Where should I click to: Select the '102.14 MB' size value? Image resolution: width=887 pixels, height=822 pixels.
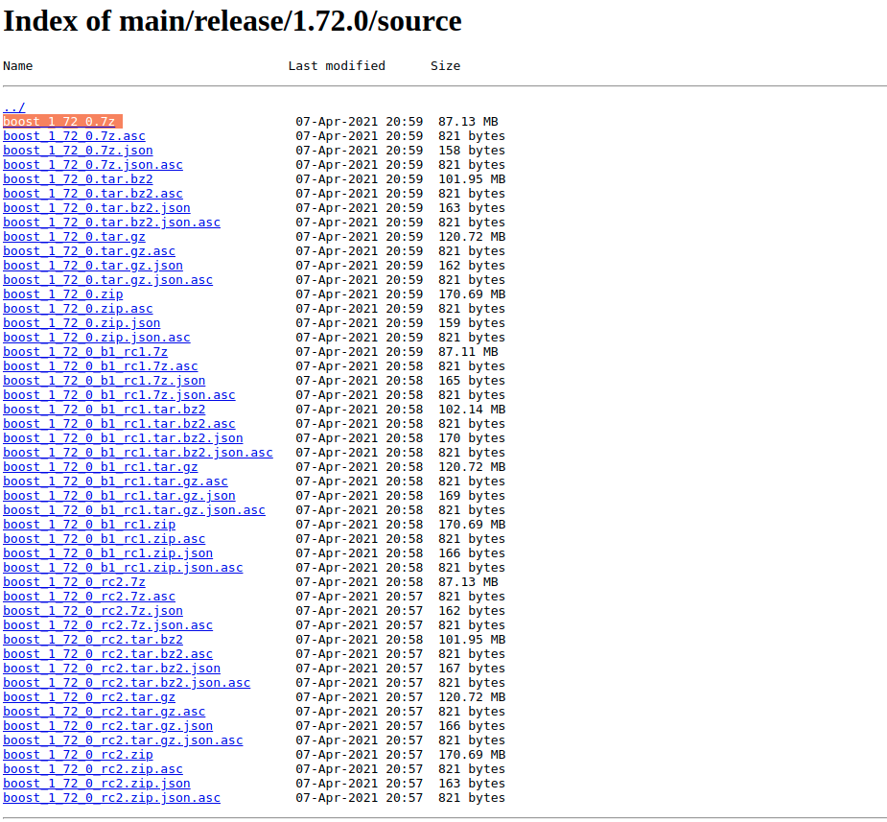coord(472,410)
